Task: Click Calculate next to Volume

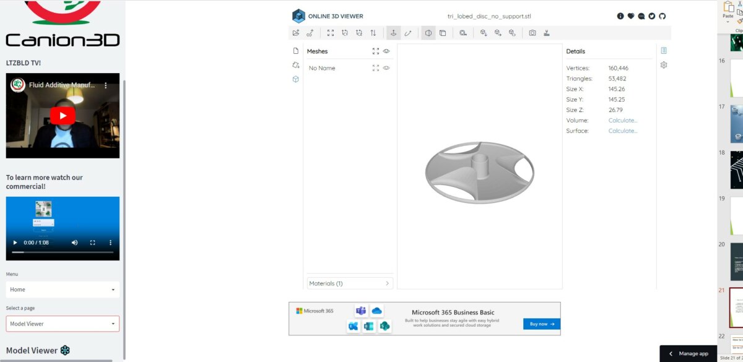Action: coord(622,120)
